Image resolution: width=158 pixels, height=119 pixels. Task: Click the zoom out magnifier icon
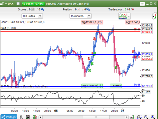[x=146, y=117]
